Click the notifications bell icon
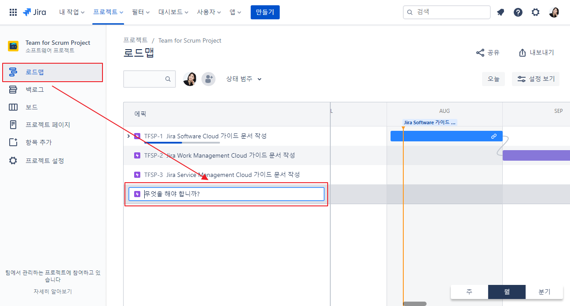 [501, 12]
